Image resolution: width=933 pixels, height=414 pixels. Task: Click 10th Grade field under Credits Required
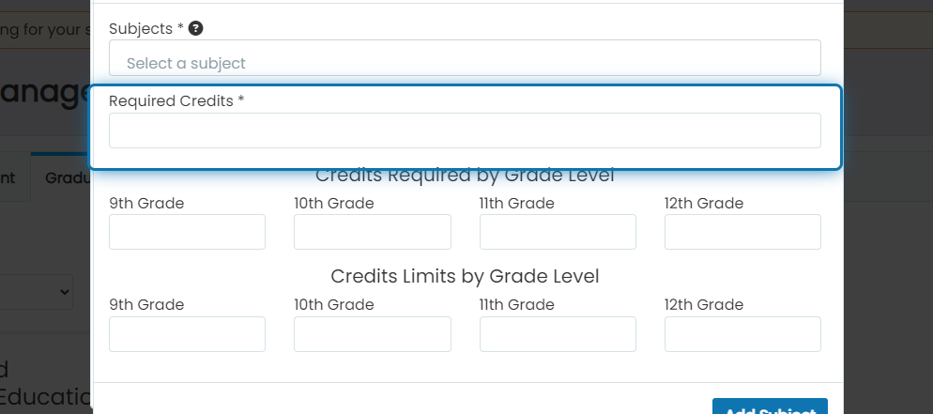click(373, 232)
